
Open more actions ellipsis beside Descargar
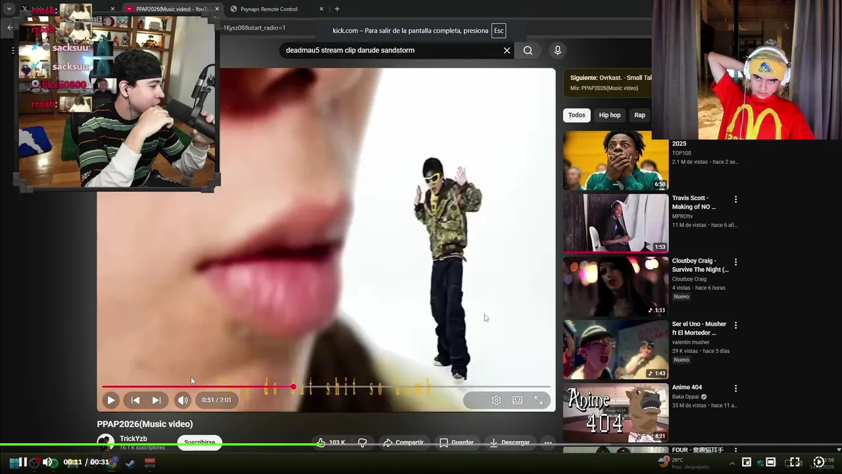(547, 442)
